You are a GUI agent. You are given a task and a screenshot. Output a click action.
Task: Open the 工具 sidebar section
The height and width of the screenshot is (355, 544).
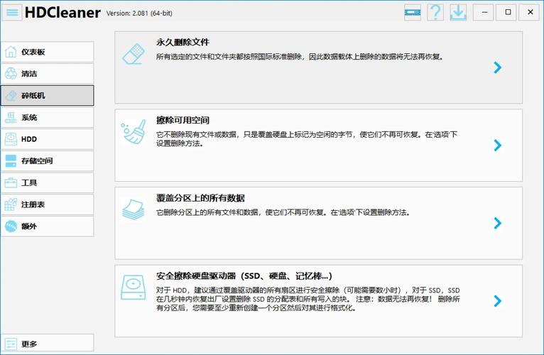point(47,182)
